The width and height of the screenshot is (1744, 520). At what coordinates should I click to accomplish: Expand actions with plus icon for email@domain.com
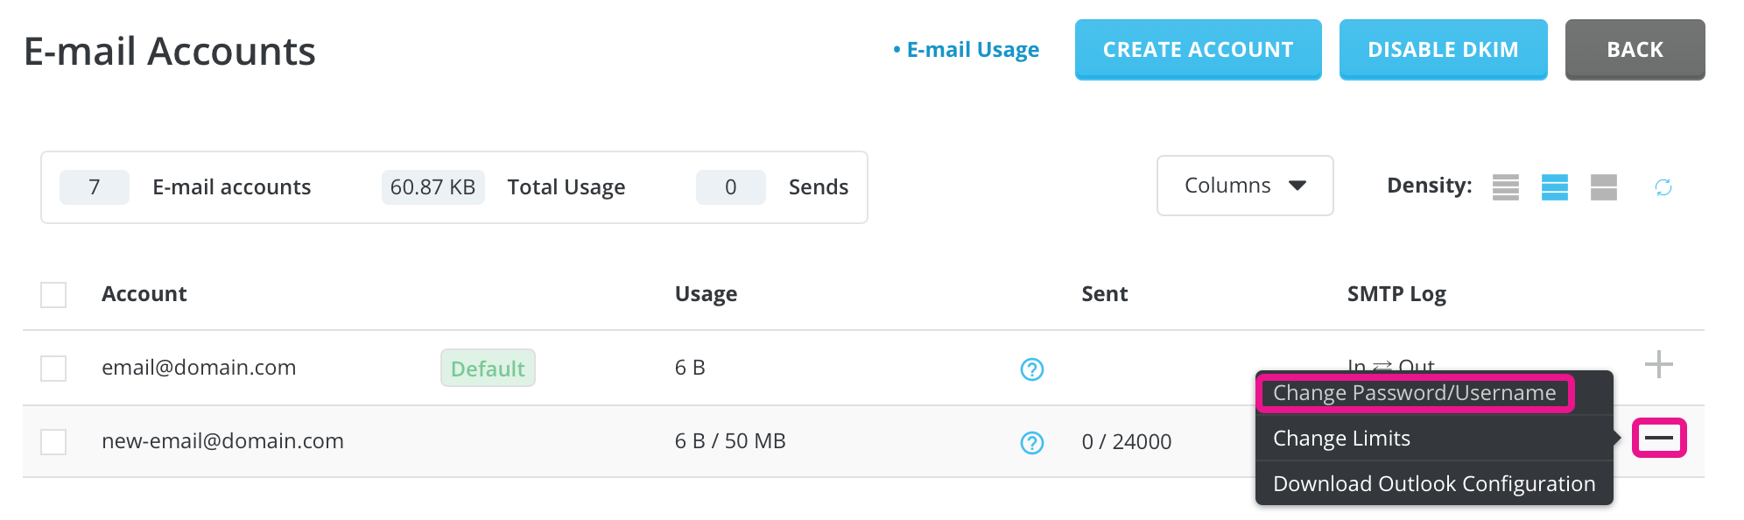point(1658,364)
